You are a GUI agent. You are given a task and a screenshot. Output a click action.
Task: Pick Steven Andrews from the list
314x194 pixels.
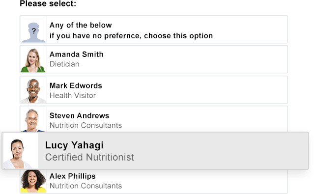[x=154, y=119]
